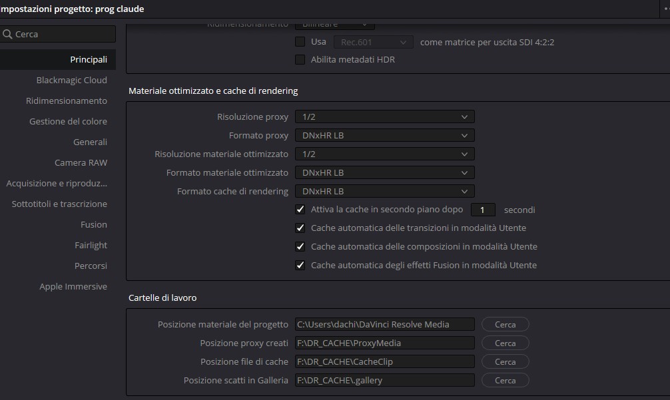
Task: Toggle Cache automatica degli effetti Fusion
Action: point(300,265)
